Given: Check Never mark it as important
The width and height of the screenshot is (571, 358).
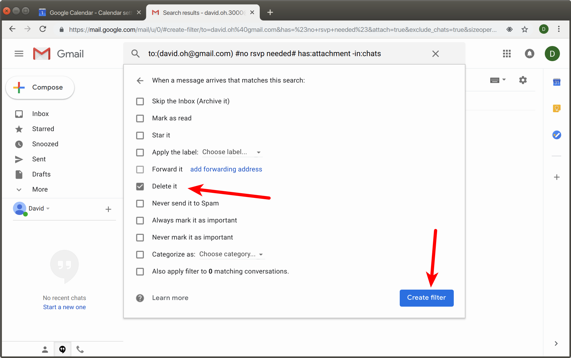Looking at the screenshot, I should coord(140,238).
